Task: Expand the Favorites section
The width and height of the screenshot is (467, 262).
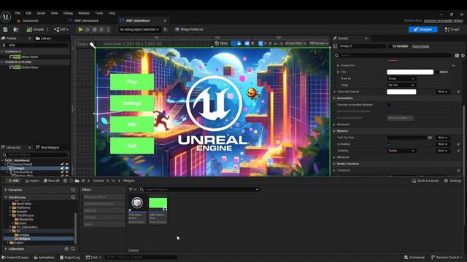Action: click(x=6, y=189)
